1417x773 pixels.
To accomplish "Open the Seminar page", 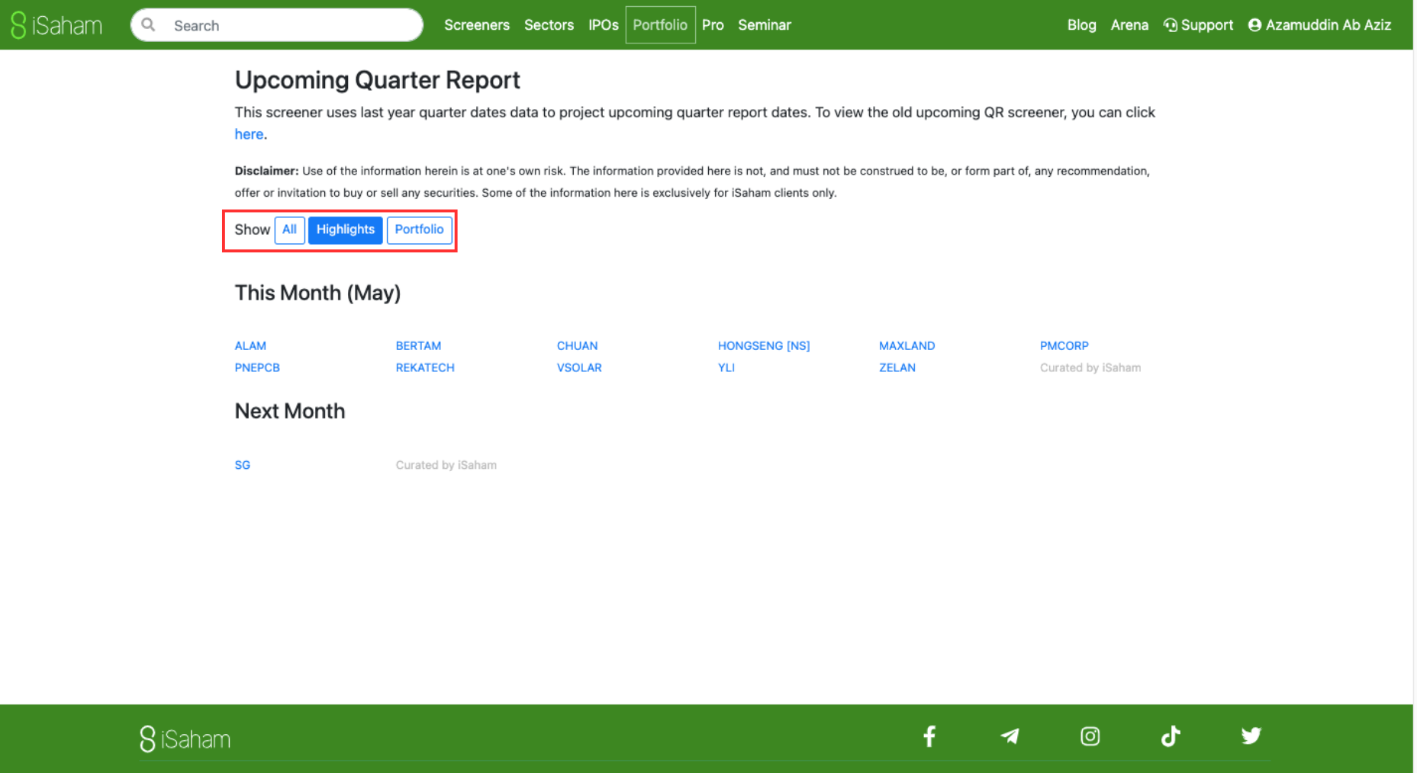I will coord(764,25).
